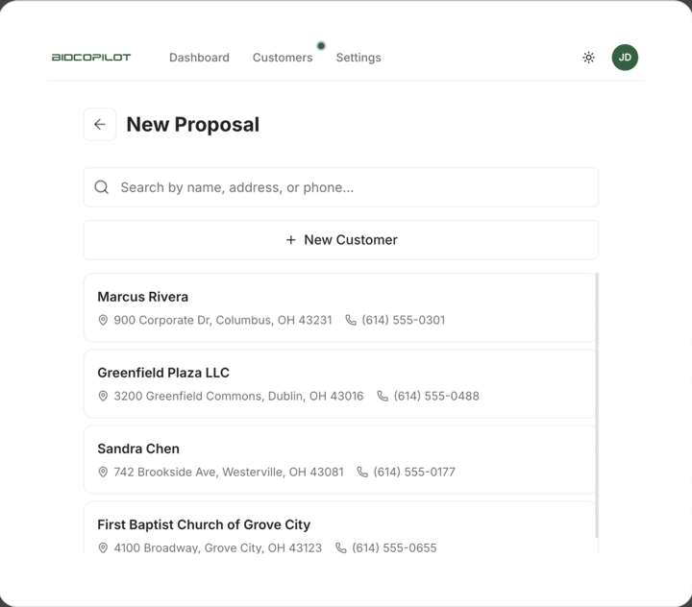692x607 pixels.
Task: Open the Customers tab
Action: [x=283, y=58]
